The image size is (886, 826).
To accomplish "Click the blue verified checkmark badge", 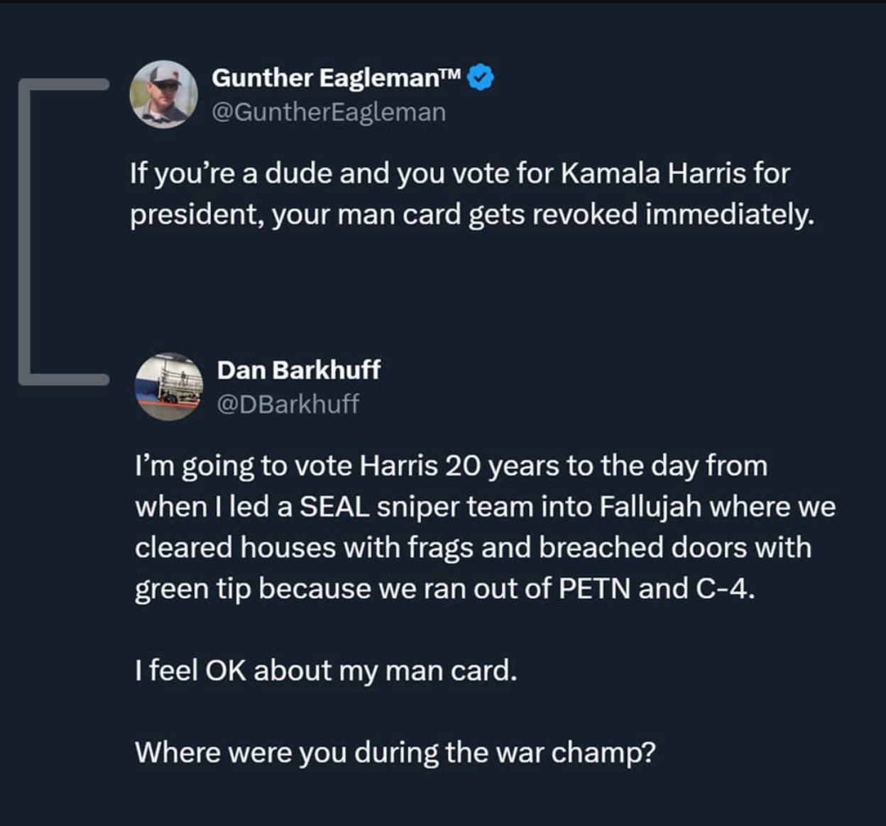I will 481,78.
